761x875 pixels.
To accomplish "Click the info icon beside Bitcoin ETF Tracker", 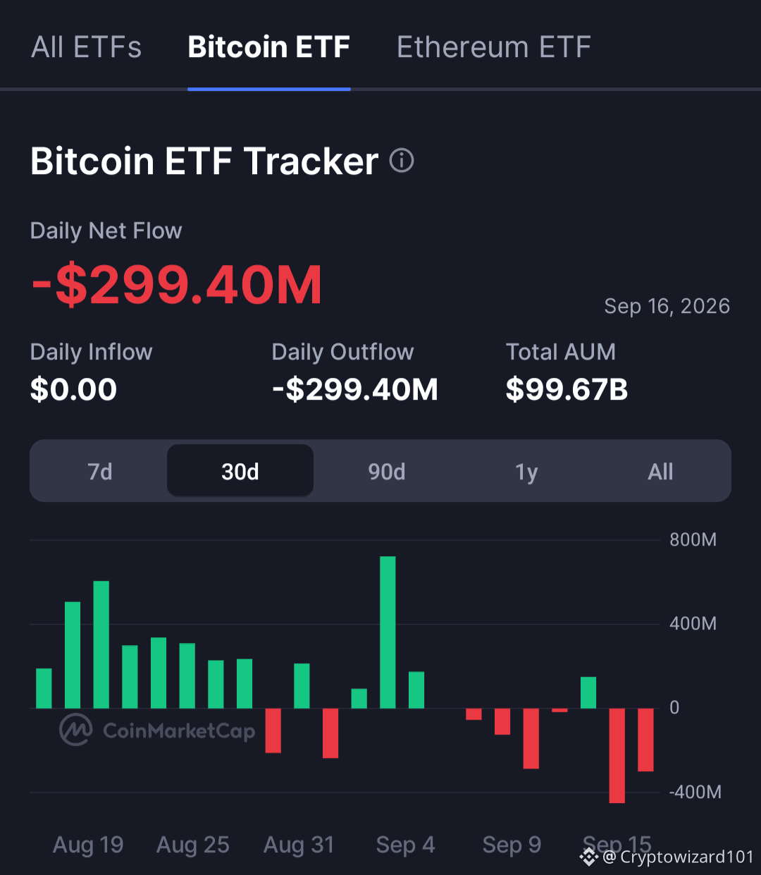I will tap(402, 161).
